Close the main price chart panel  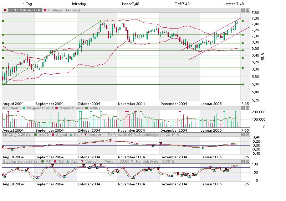tap(247, 10)
